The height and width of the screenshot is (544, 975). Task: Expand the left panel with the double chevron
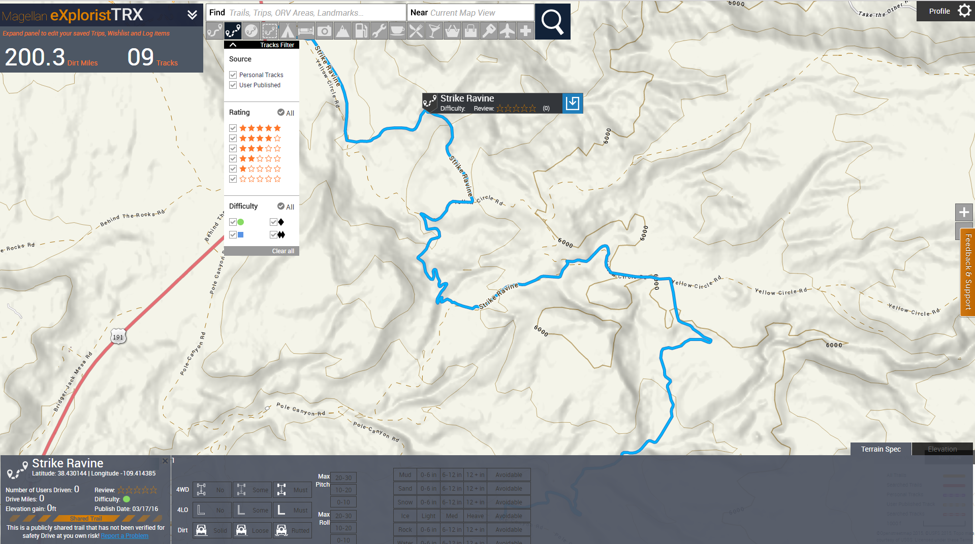[x=192, y=15]
